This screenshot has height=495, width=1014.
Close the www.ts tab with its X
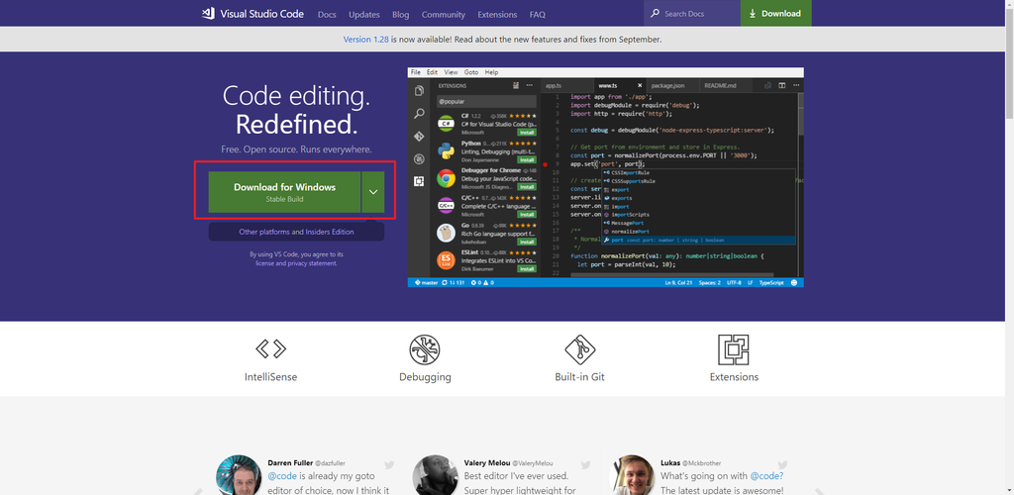coord(640,85)
